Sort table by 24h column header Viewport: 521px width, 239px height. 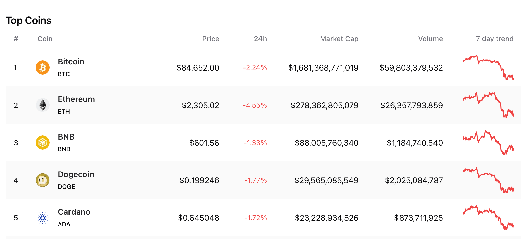coord(260,39)
